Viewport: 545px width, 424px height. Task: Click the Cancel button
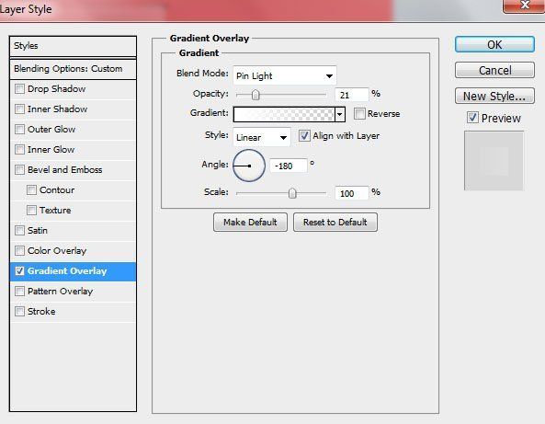pos(494,70)
